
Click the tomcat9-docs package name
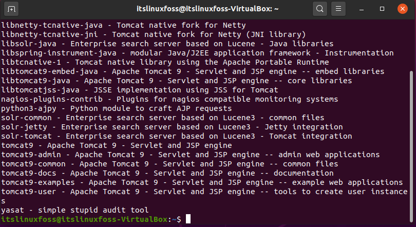(29, 173)
